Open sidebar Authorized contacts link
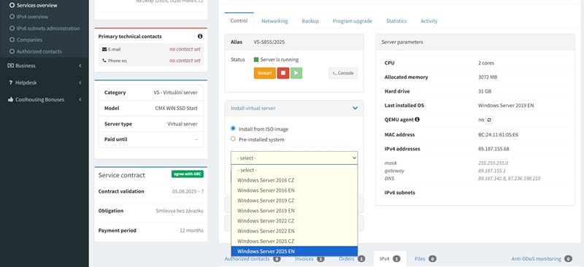Screen dimensions: 584x267 39,51
